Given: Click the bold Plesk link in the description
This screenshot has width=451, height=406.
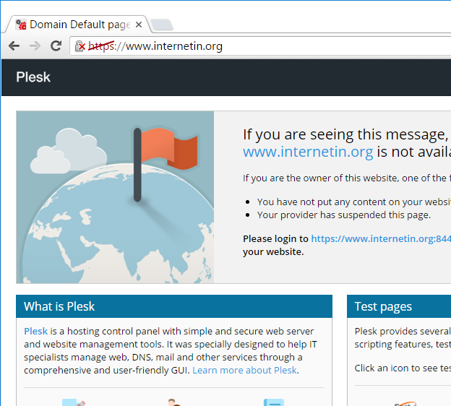Looking at the screenshot, I should pos(35,331).
